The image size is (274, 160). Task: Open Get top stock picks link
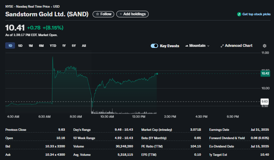point(256,14)
